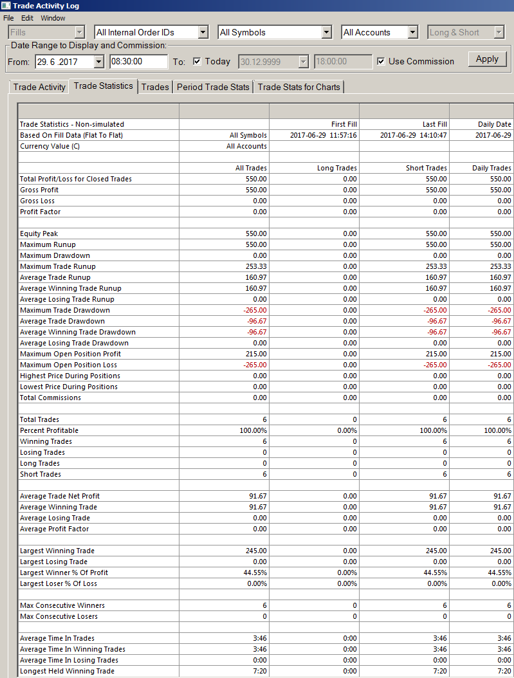The width and height of the screenshot is (514, 678).
Task: Click the 'Gross Profit' row label
Action: [x=39, y=190]
